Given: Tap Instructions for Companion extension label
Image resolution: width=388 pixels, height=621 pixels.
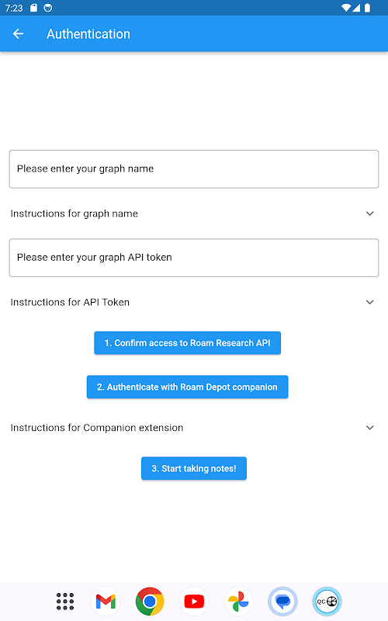Looking at the screenshot, I should click(x=97, y=428).
